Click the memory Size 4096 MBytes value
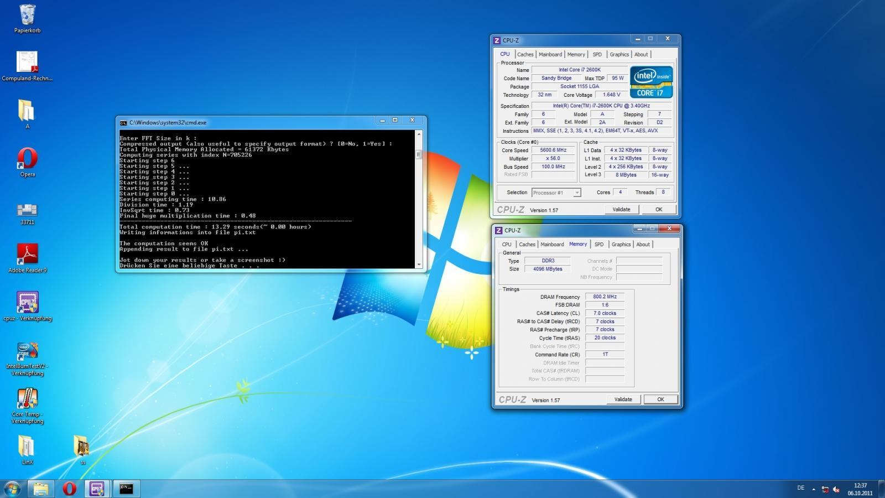This screenshot has height=498, width=885. 548,269
